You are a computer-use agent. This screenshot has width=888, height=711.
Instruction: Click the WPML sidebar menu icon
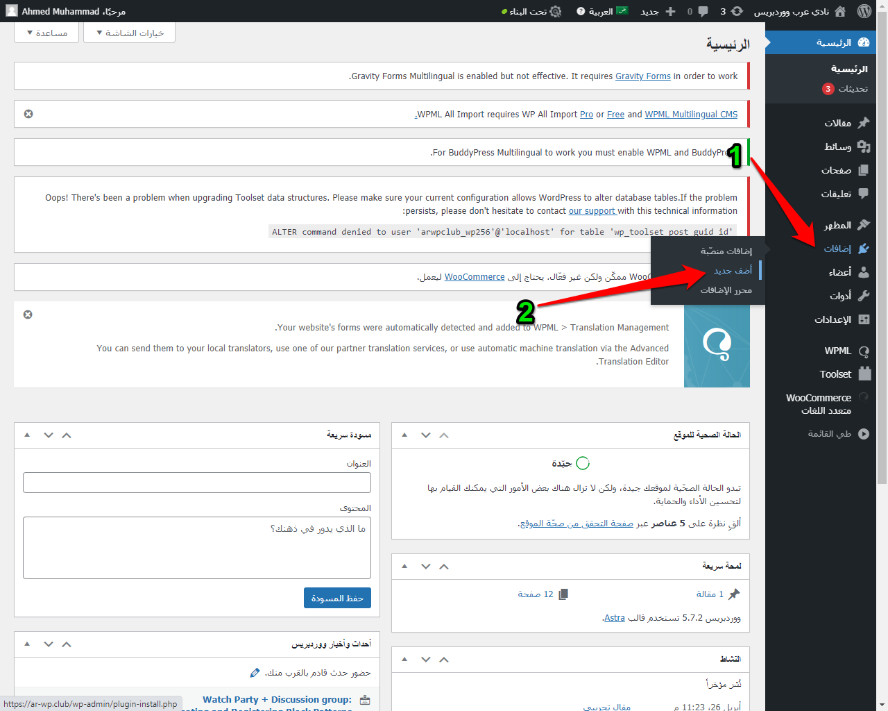864,351
